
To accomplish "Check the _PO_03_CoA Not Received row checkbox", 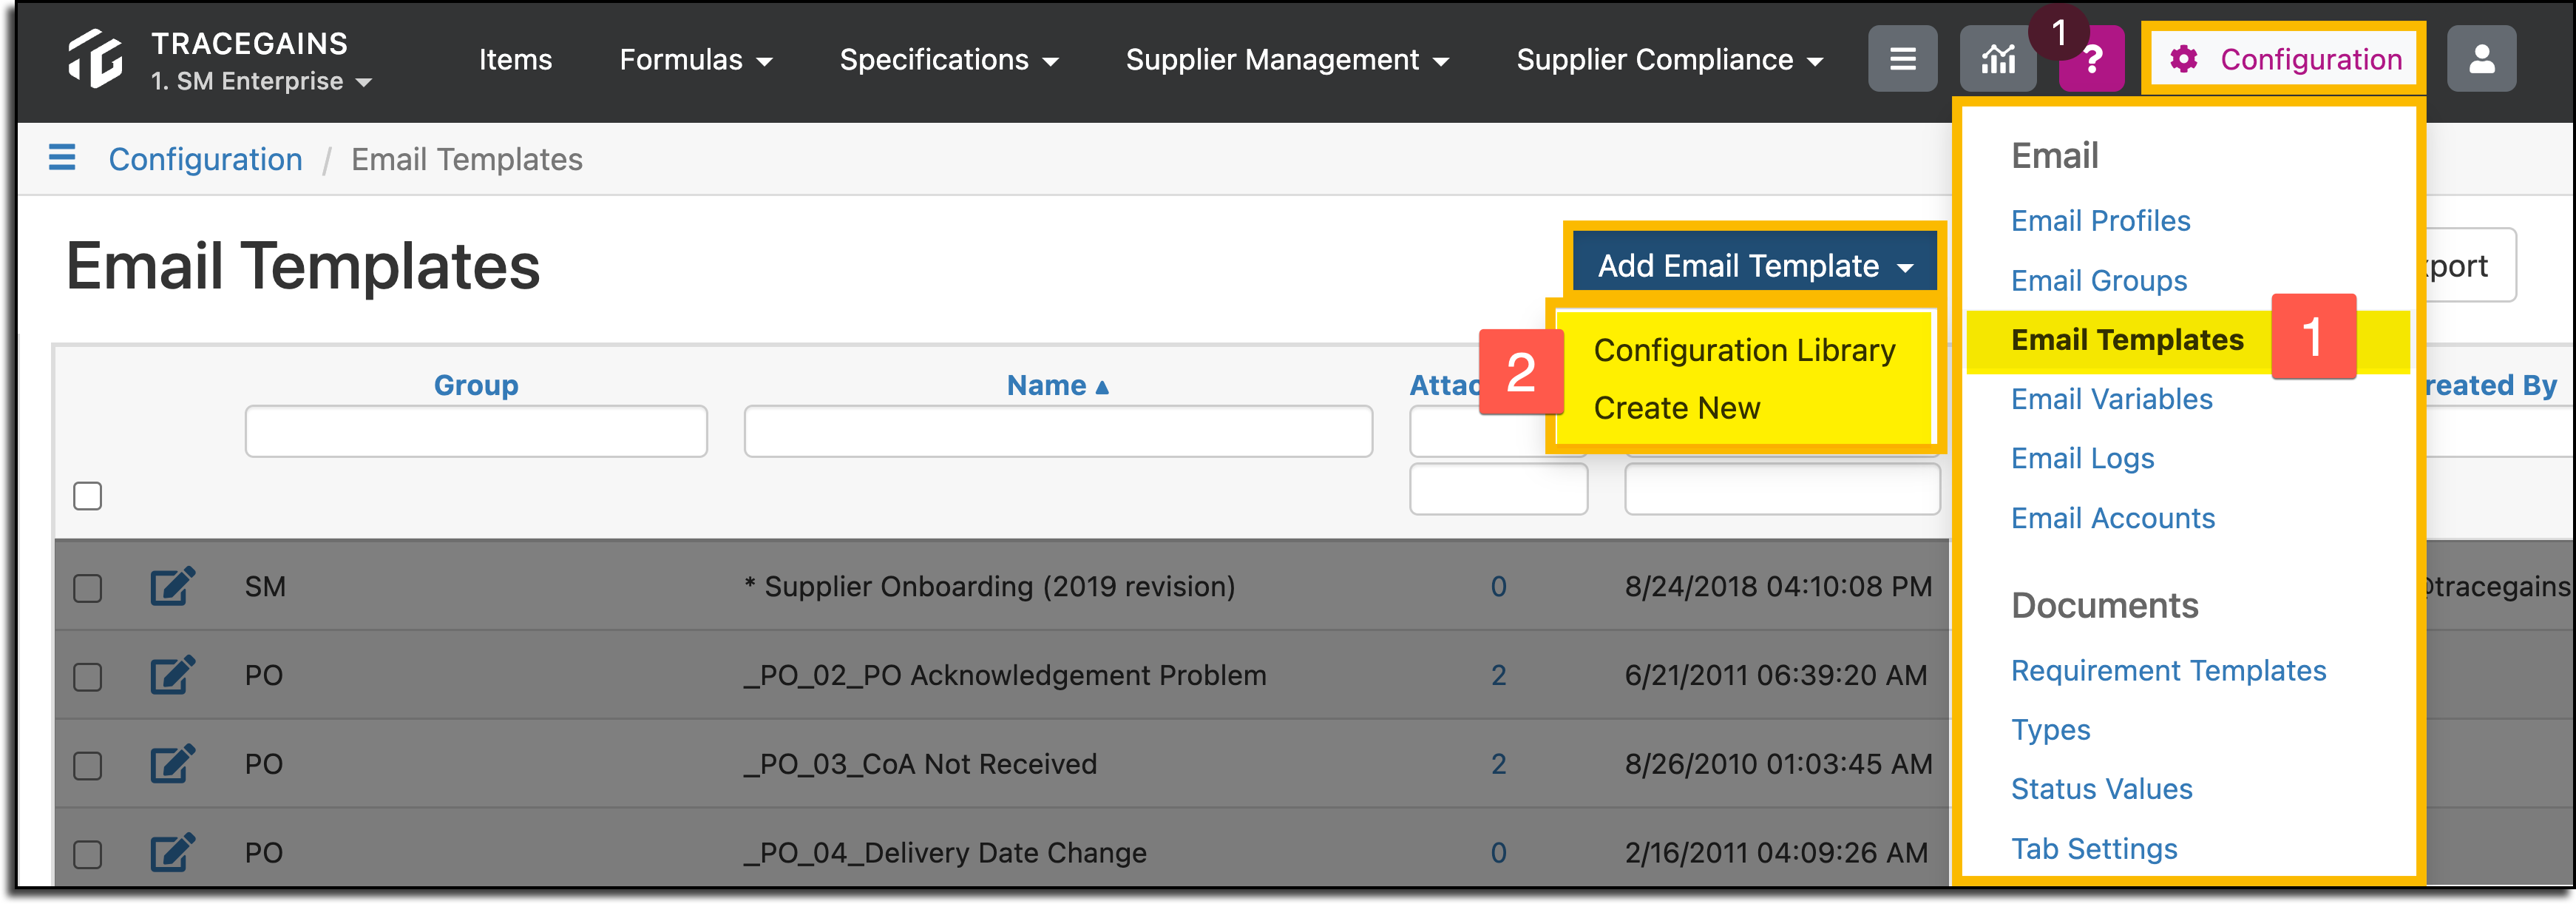I will tap(88, 766).
